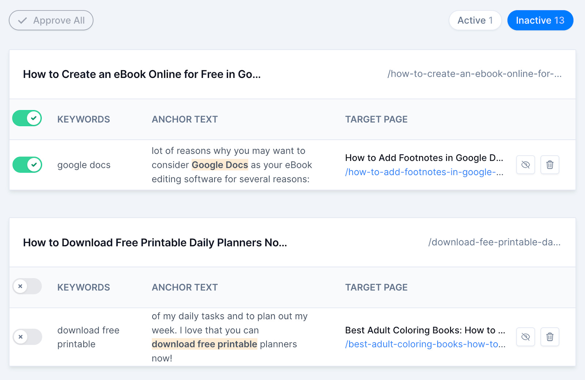Open the how-to-add-footnotes-in-google link
This screenshot has height=380, width=585.
click(x=424, y=172)
